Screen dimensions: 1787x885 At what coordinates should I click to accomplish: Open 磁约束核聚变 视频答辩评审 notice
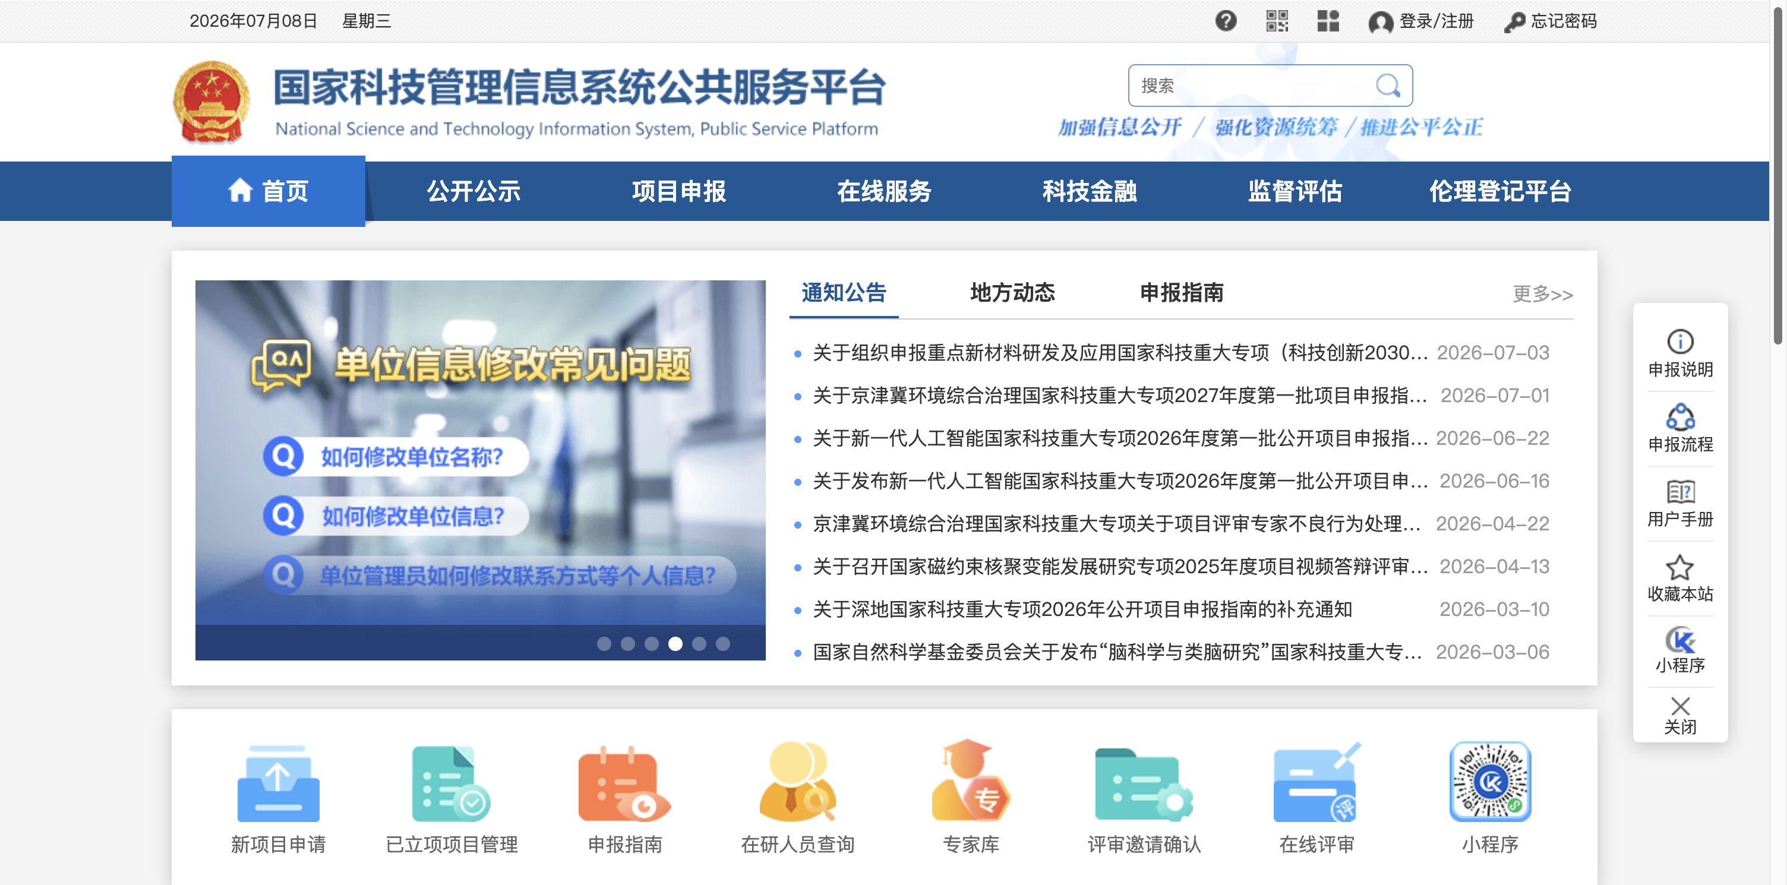tap(1120, 567)
